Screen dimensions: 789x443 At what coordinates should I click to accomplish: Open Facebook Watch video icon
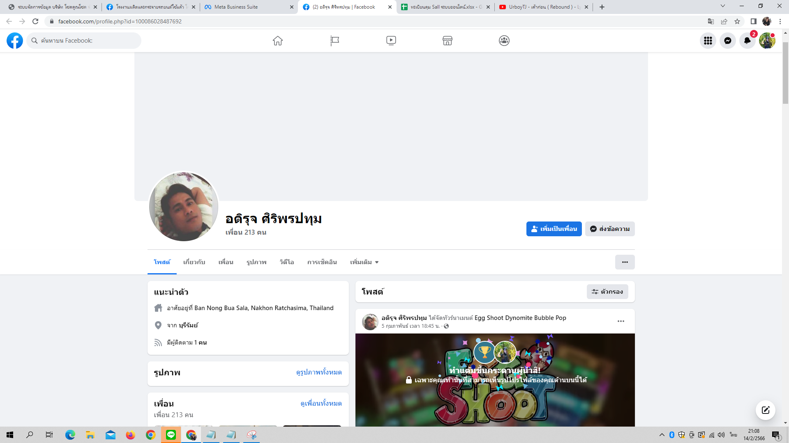[x=391, y=41]
